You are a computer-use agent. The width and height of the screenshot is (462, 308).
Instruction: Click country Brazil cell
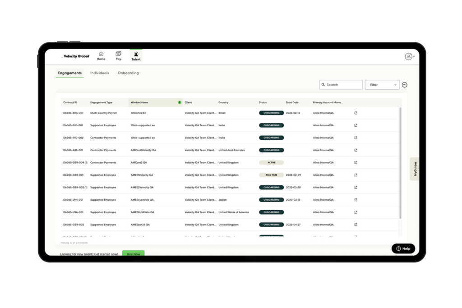tap(222, 113)
